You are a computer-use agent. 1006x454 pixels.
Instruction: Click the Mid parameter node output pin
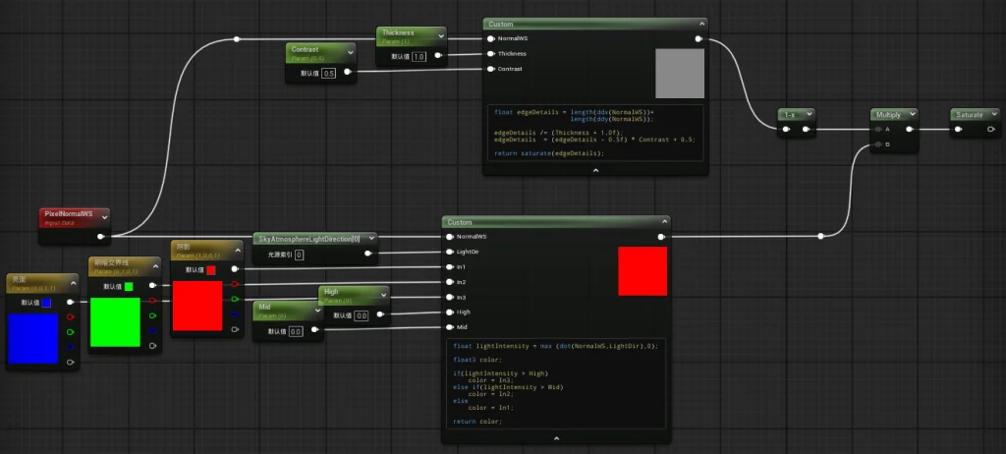314,330
